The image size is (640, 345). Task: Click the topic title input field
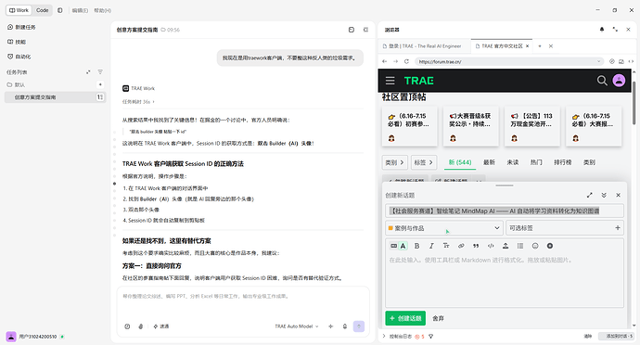click(x=505, y=211)
